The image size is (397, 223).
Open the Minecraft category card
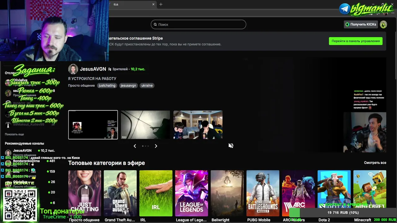370,193
